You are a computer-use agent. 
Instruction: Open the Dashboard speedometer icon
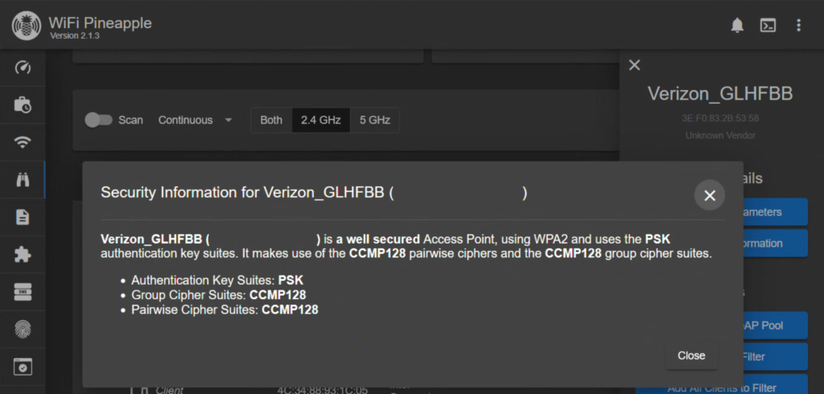click(x=23, y=68)
